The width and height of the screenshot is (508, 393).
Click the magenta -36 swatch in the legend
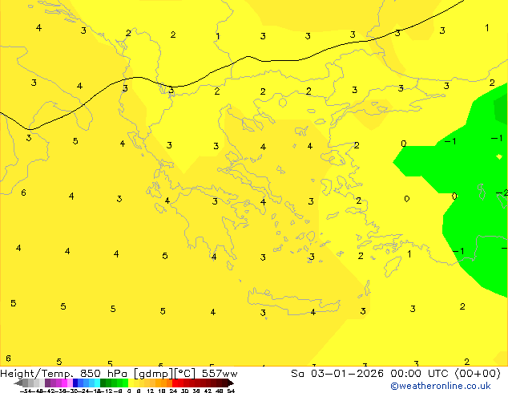tap(64, 383)
